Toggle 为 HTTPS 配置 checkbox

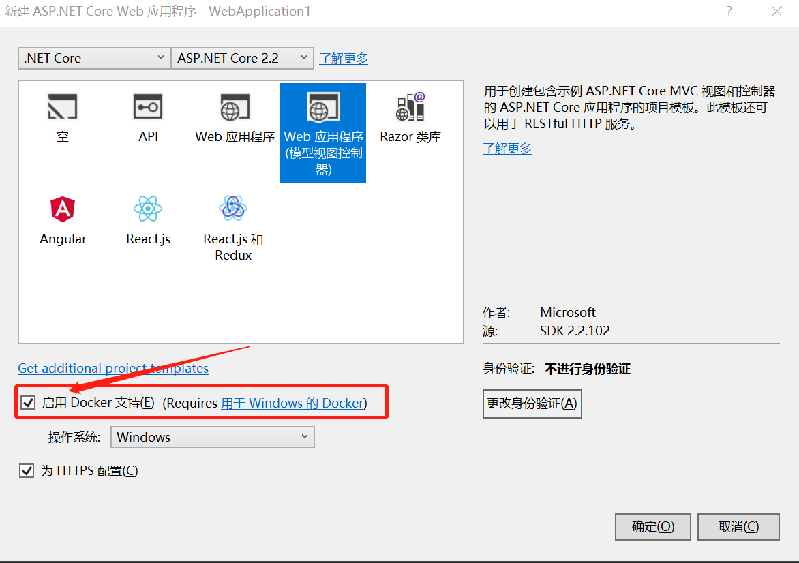click(27, 470)
